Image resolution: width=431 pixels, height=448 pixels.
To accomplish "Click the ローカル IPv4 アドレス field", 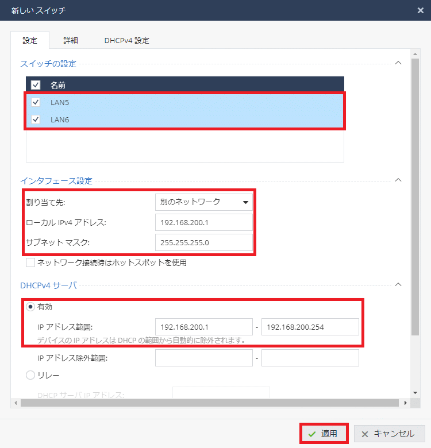I will pos(204,222).
